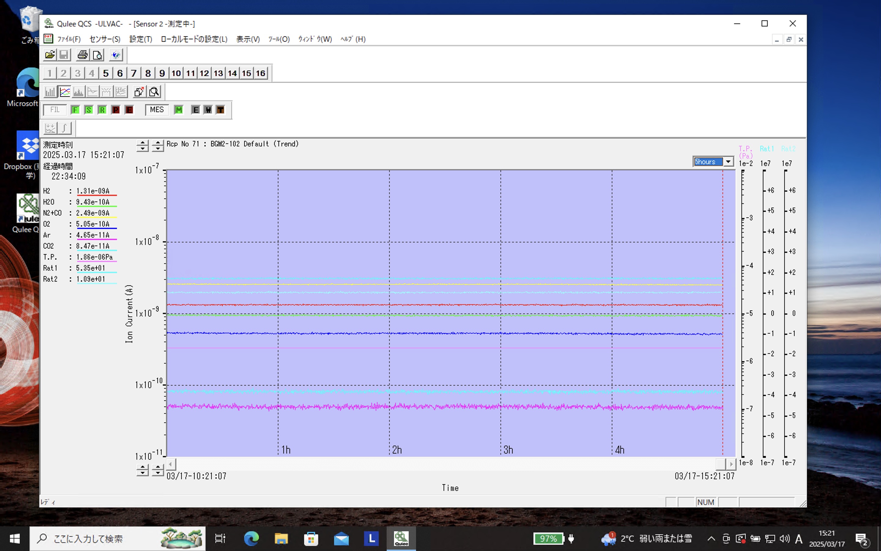The width and height of the screenshot is (881, 551).
Task: Select the multi-line trend graph mode
Action: click(x=65, y=92)
